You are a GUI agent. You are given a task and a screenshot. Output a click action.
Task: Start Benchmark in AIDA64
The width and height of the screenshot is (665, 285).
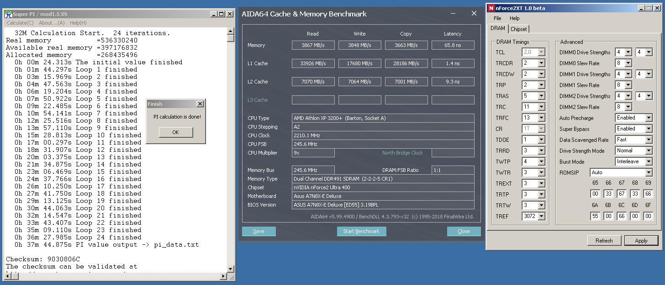pos(361,231)
